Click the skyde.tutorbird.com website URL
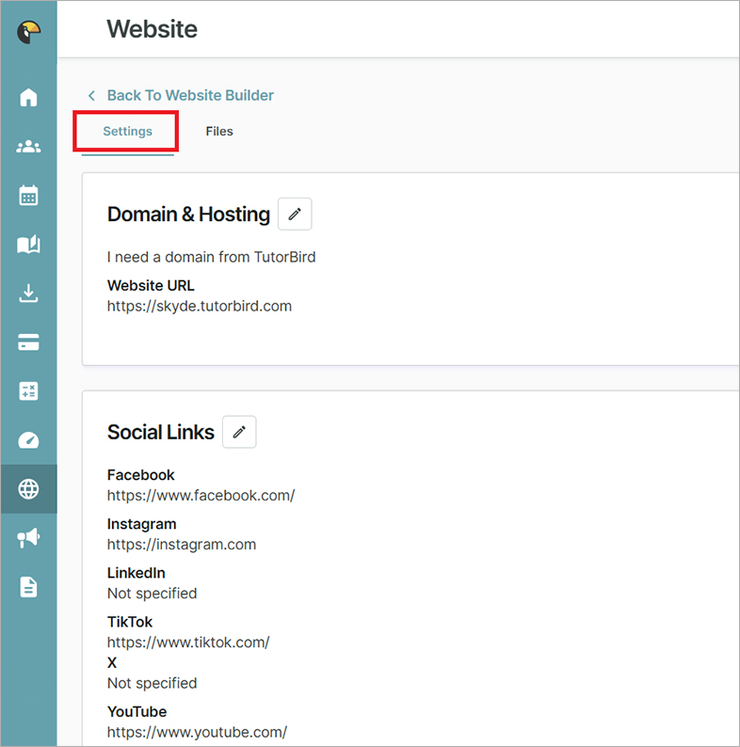The image size is (740, 747). coord(200,306)
